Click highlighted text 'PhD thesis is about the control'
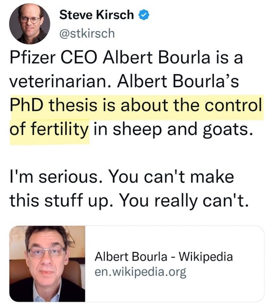 135,105
